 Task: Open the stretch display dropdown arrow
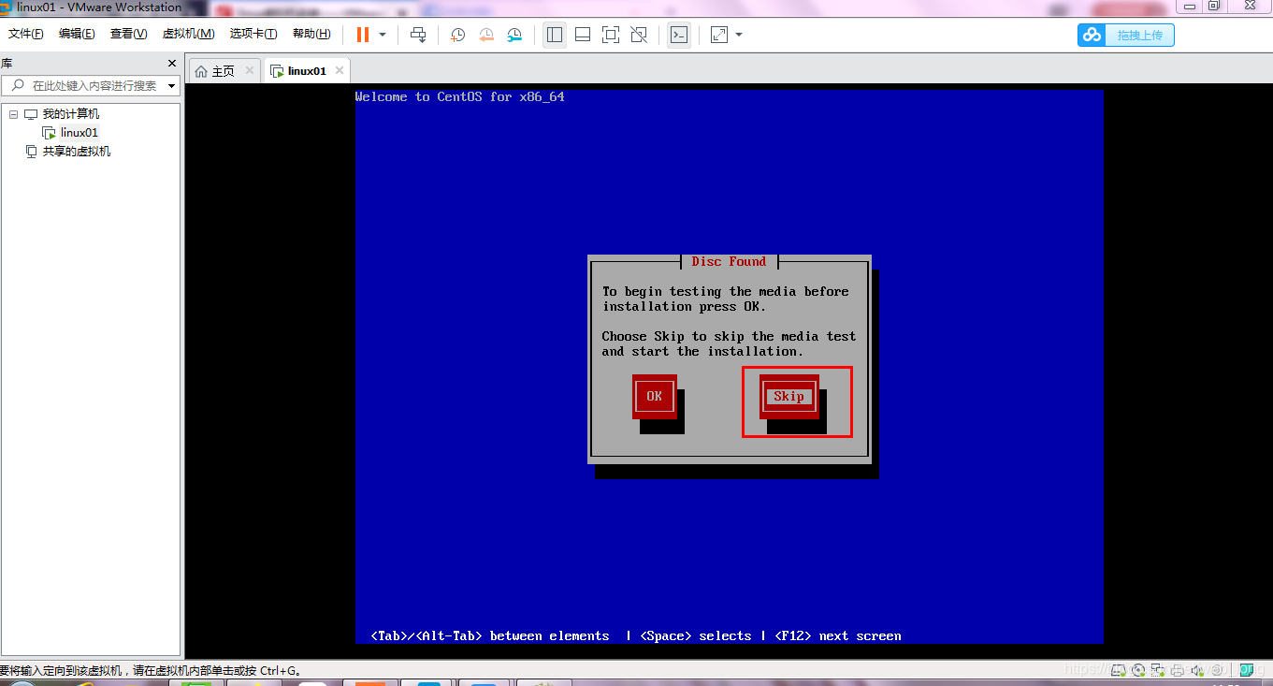pyautogui.click(x=739, y=35)
